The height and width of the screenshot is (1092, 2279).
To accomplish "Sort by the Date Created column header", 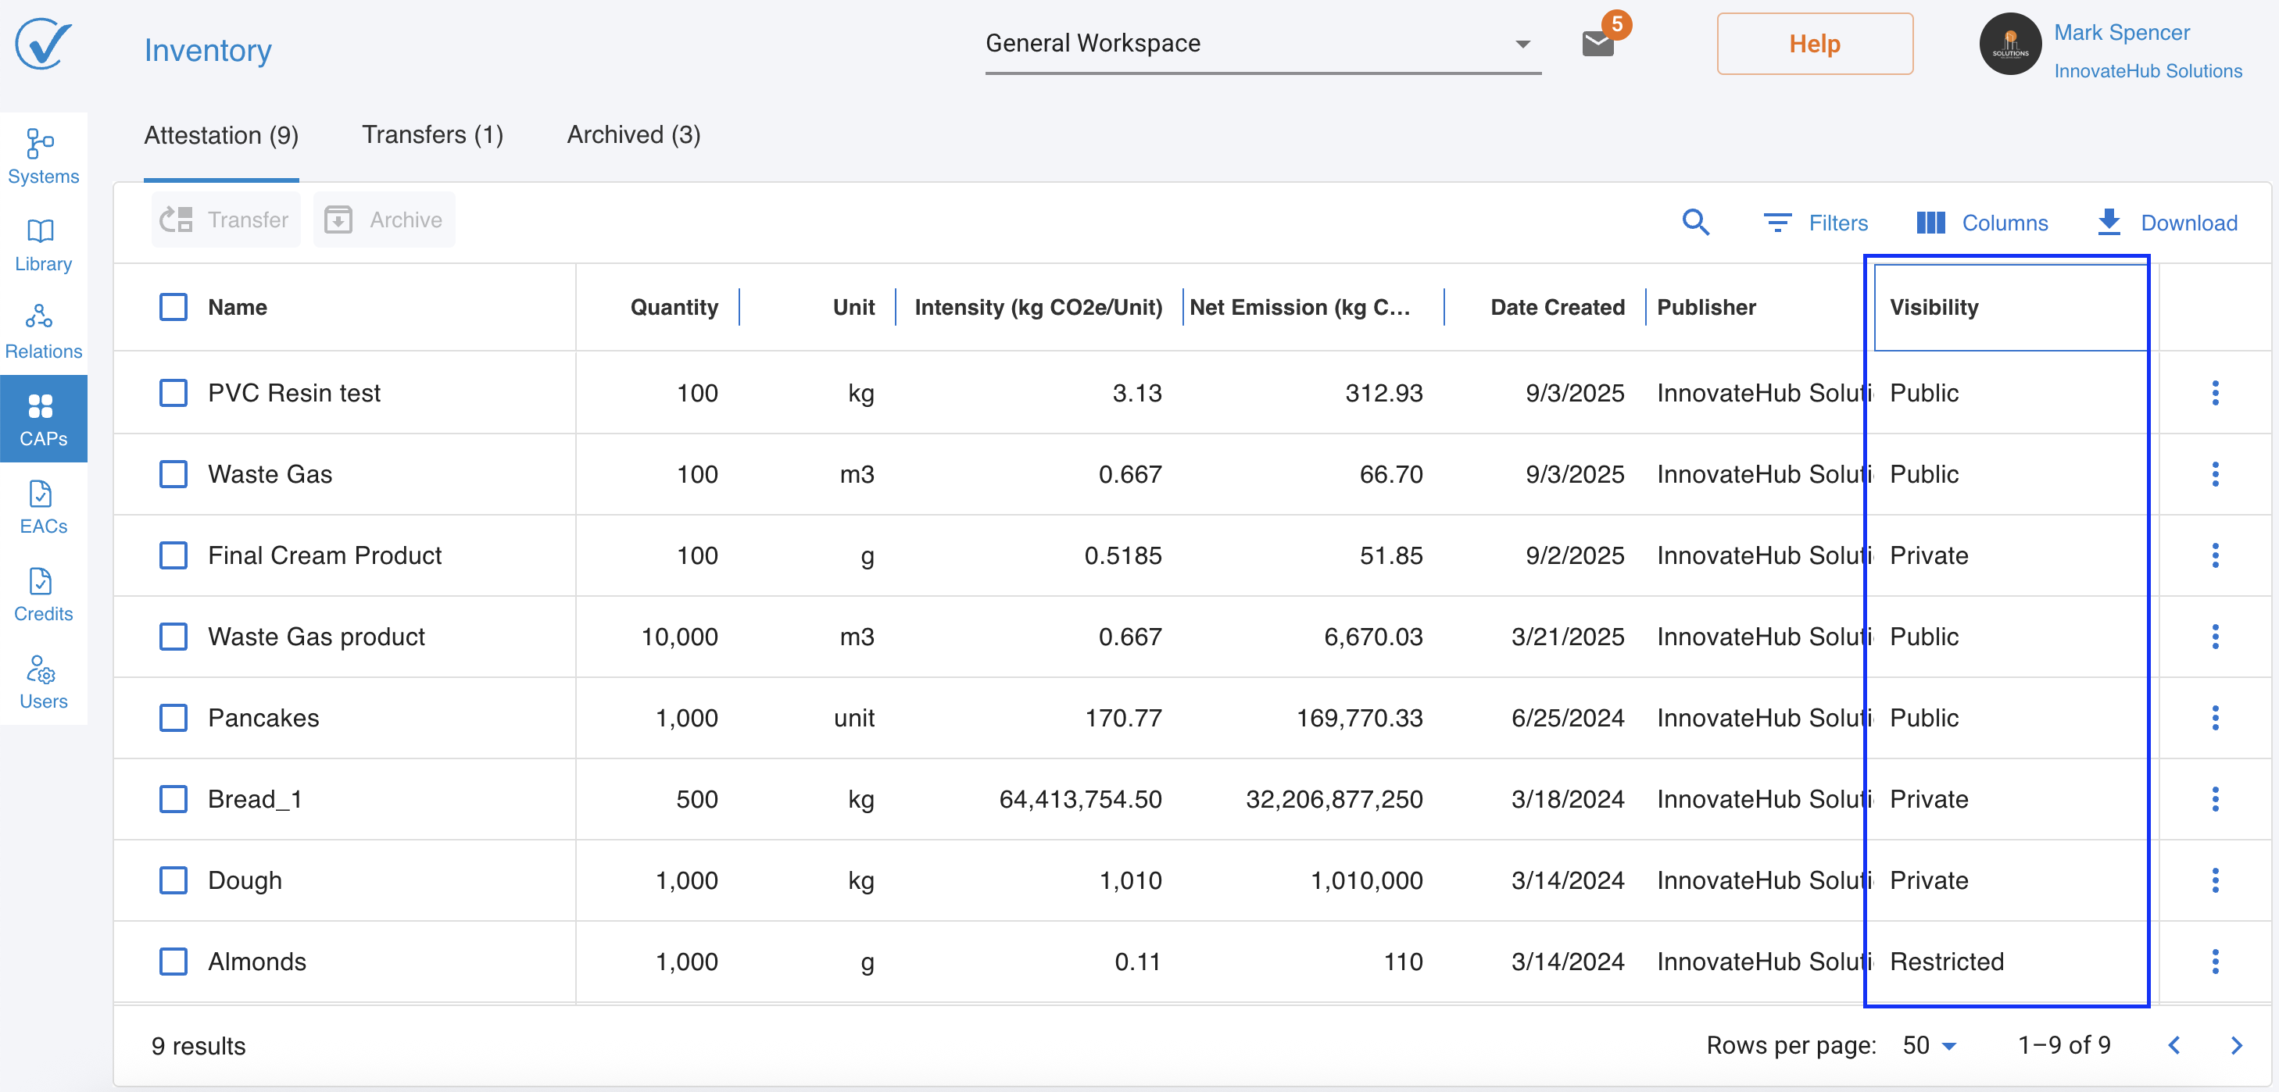I will [x=1556, y=307].
